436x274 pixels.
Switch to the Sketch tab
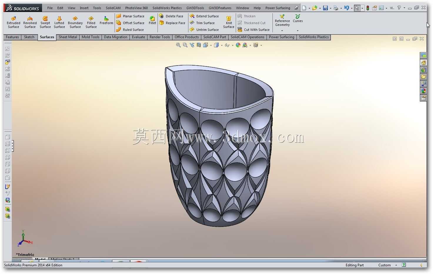pyautogui.click(x=29, y=37)
